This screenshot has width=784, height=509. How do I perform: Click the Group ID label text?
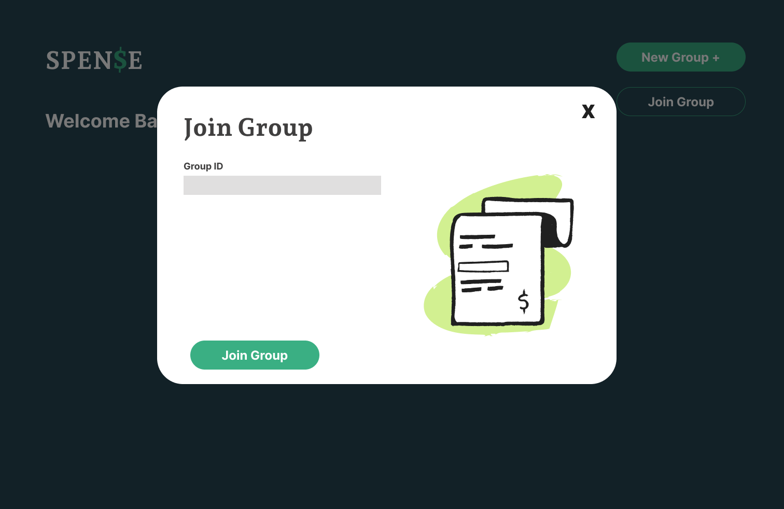coord(203,166)
